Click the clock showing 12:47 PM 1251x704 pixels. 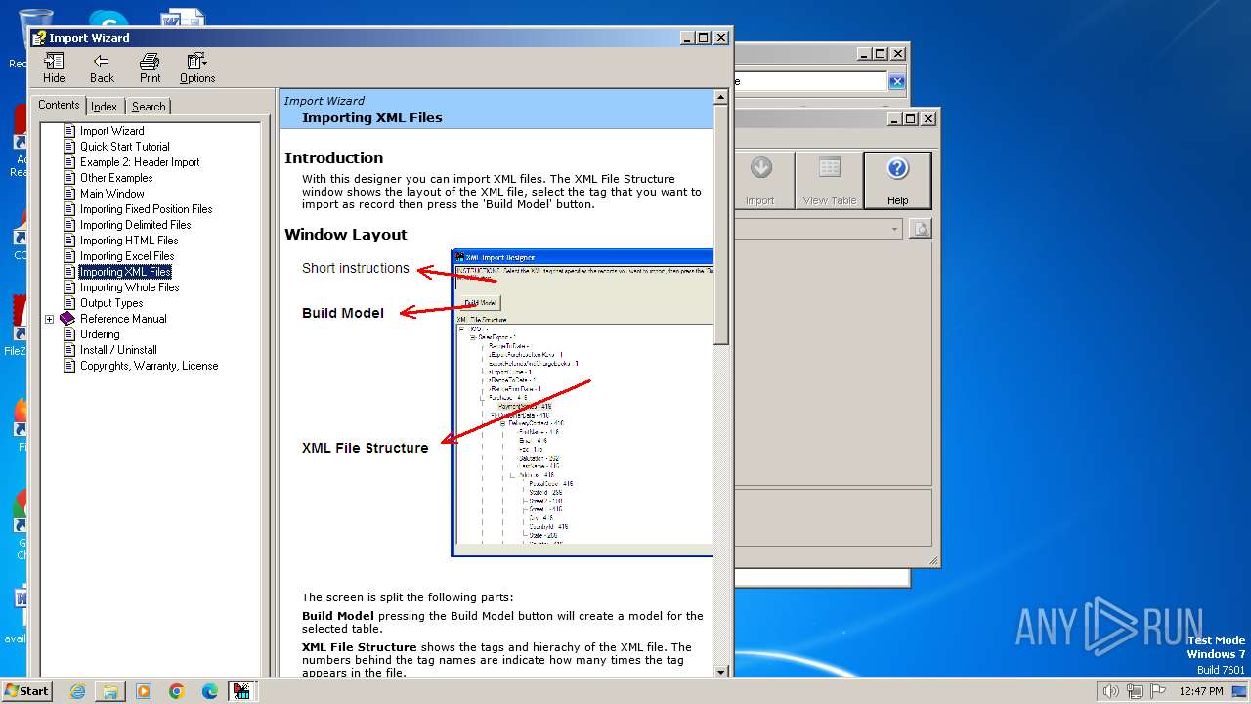point(1201,691)
